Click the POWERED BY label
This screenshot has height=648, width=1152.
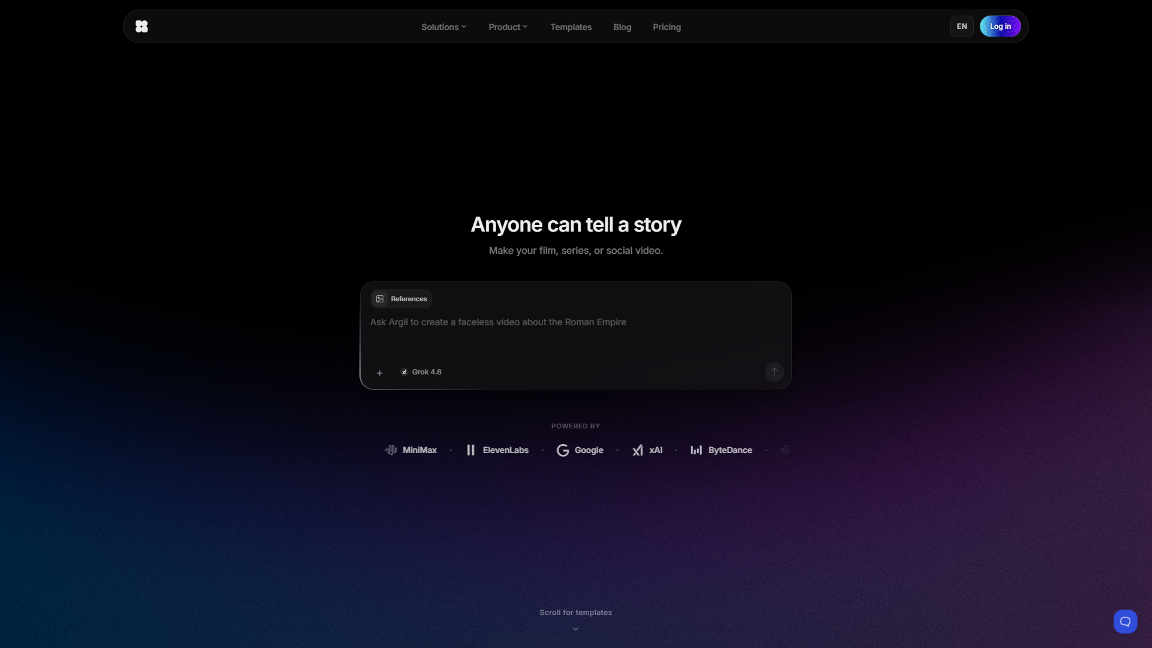point(575,426)
